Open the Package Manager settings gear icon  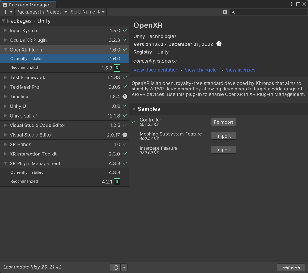pos(225,12)
